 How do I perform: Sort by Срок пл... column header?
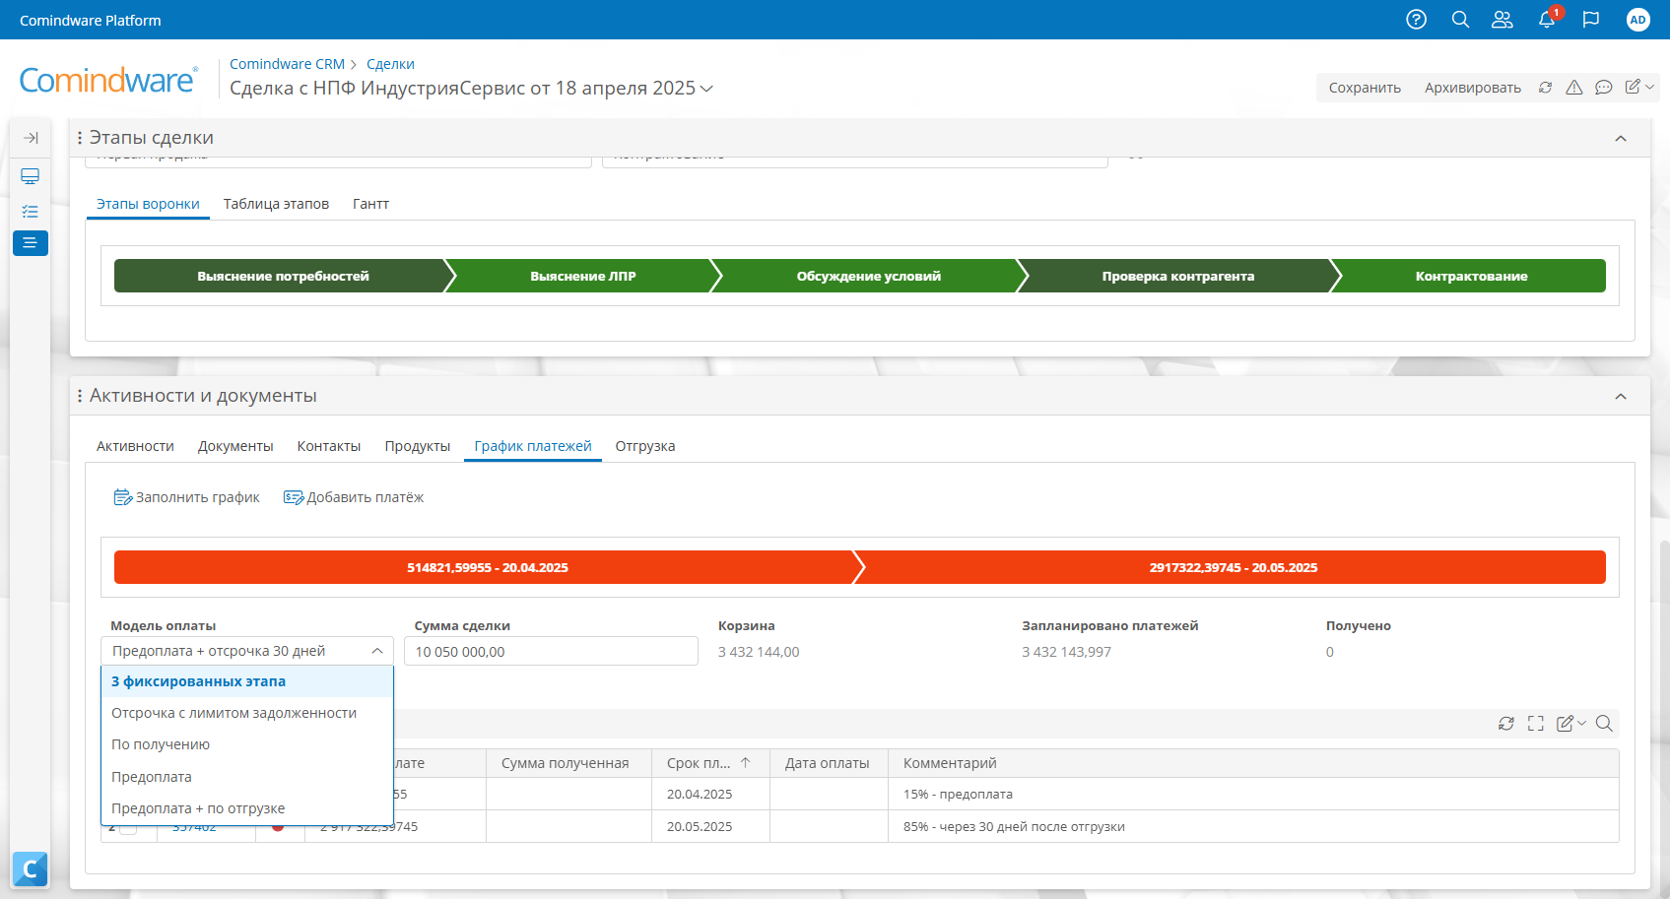coord(709,763)
